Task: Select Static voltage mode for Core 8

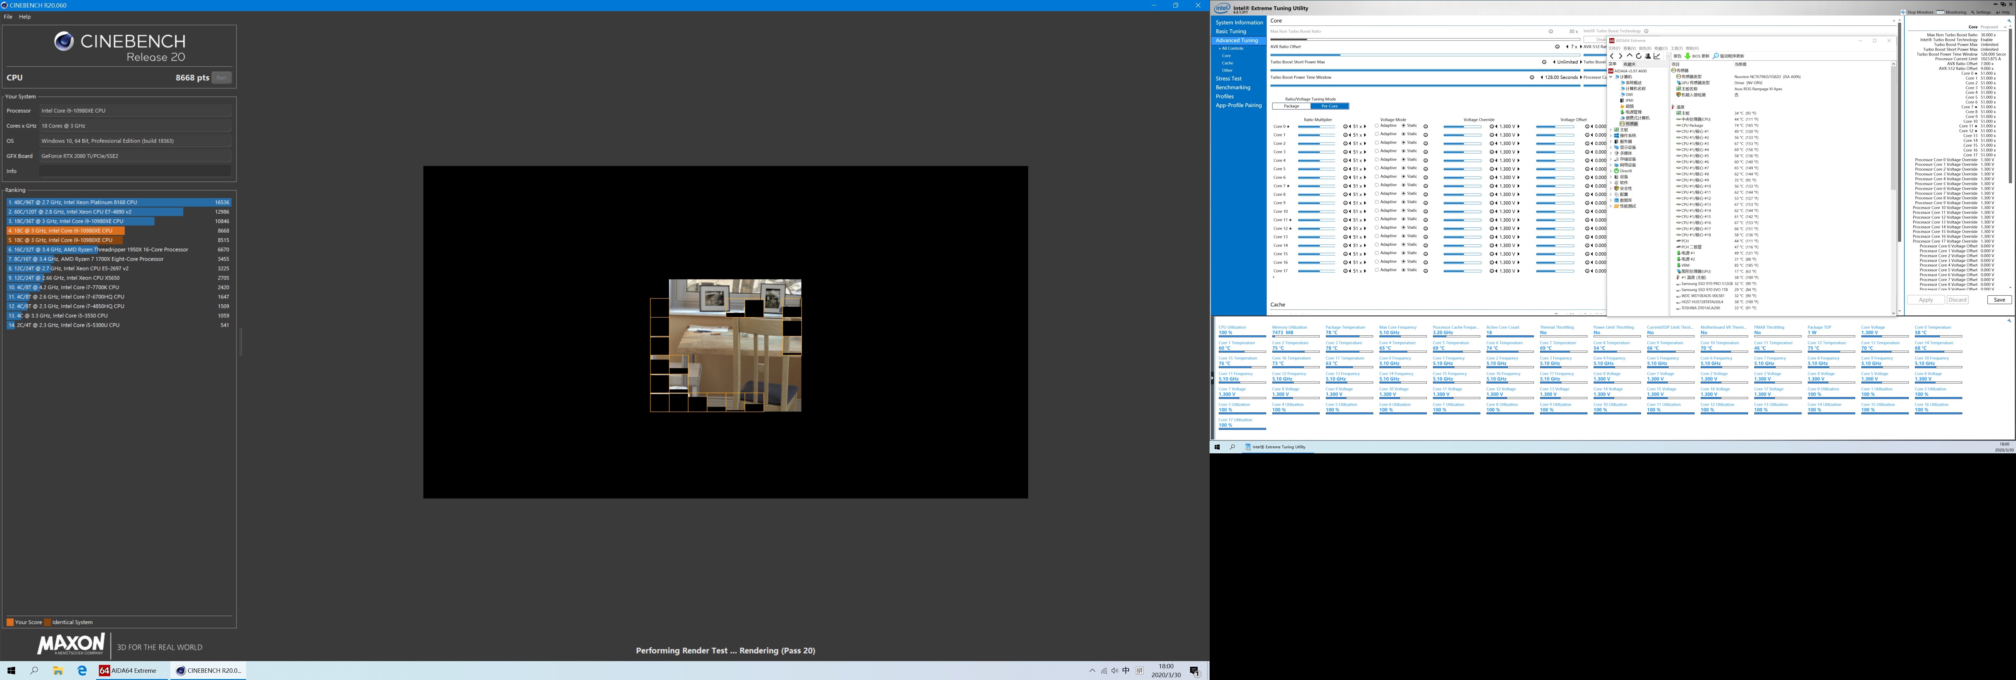Action: 1403,193
